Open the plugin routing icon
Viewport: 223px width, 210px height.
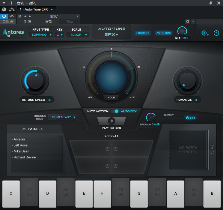pyautogui.click(x=12, y=9)
